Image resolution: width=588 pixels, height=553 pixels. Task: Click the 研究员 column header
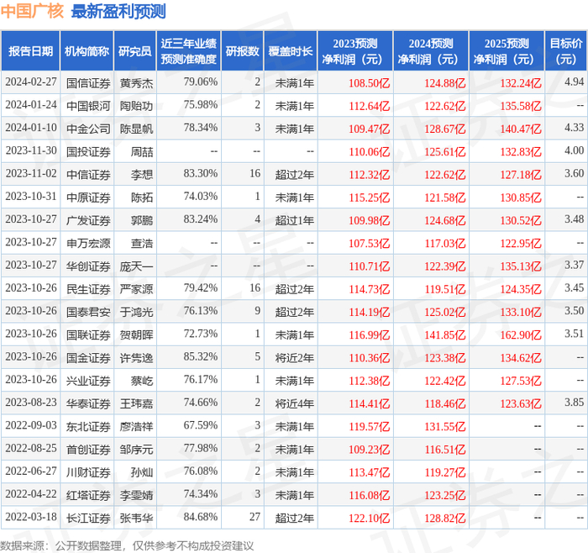coord(135,51)
